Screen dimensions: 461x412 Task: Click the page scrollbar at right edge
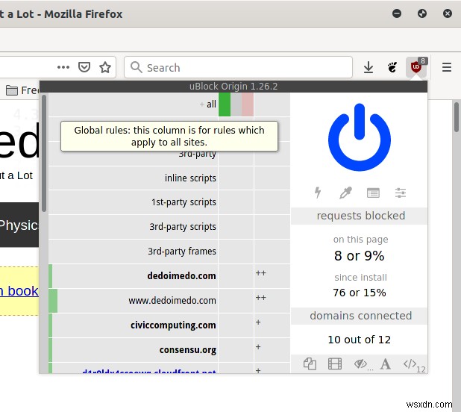[457, 117]
